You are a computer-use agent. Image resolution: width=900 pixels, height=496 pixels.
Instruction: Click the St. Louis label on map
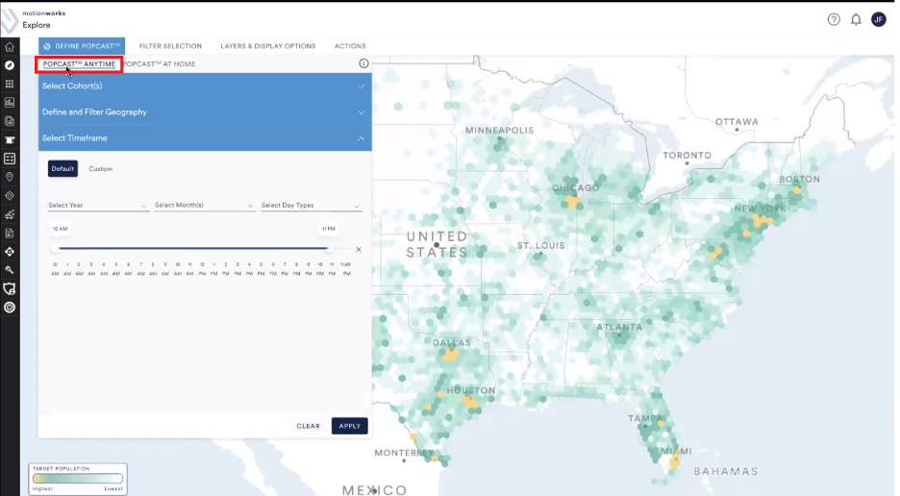pos(540,246)
